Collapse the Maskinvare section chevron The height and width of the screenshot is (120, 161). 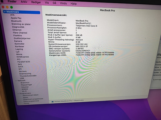pos(4,12)
